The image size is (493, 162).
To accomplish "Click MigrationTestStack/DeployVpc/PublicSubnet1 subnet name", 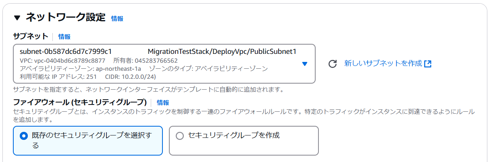I will click(222, 51).
